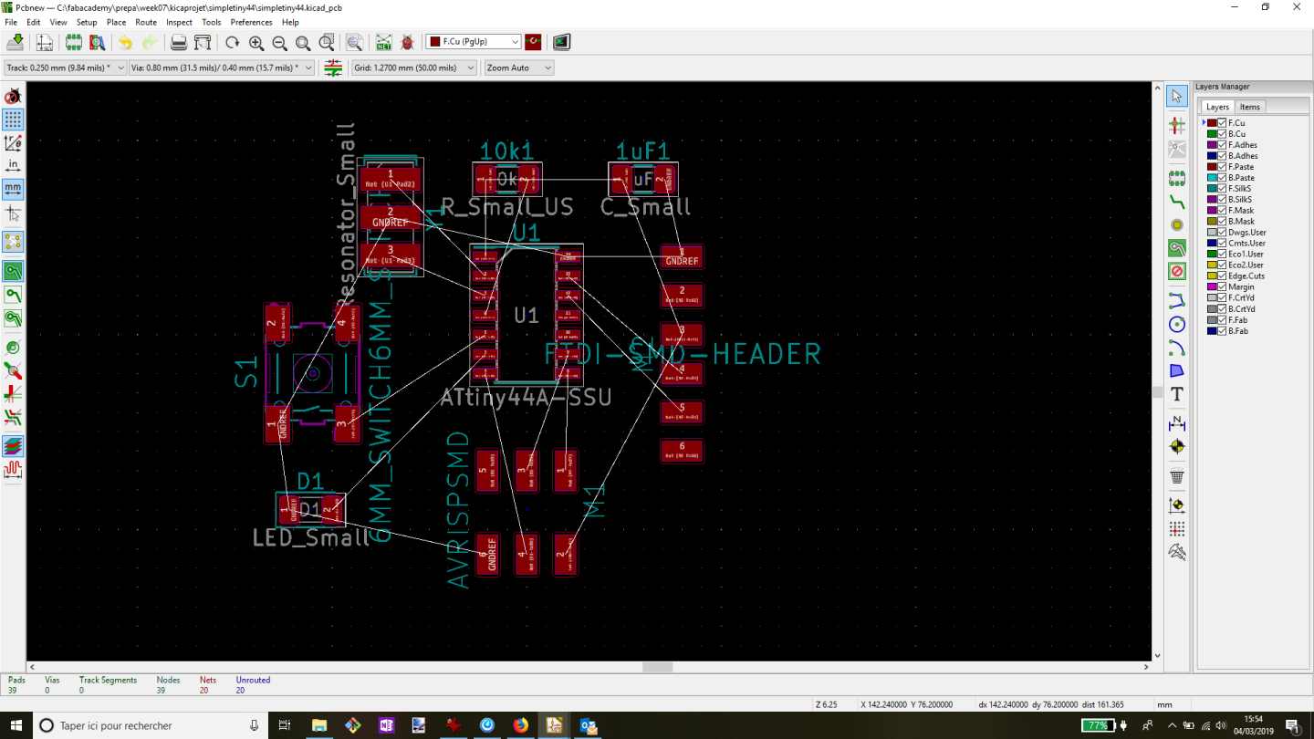Switch to the Items tab

(1249, 107)
